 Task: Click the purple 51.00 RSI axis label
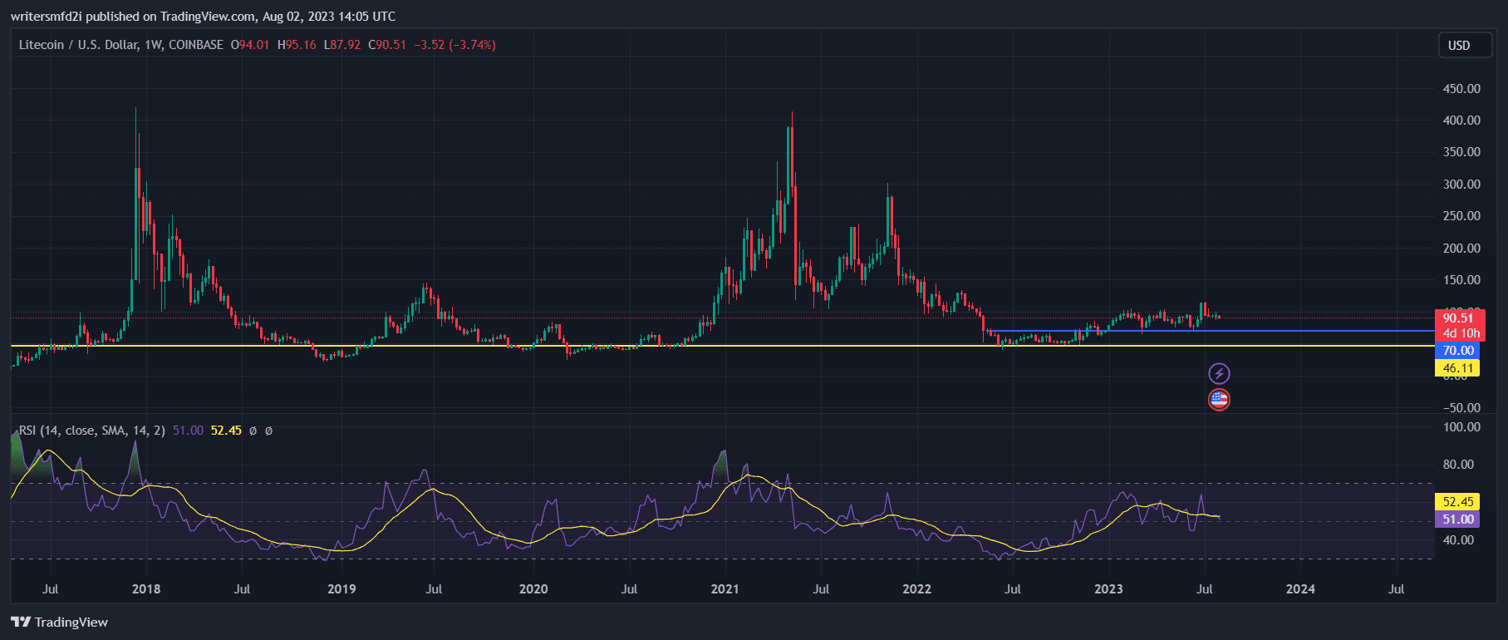(x=1458, y=519)
